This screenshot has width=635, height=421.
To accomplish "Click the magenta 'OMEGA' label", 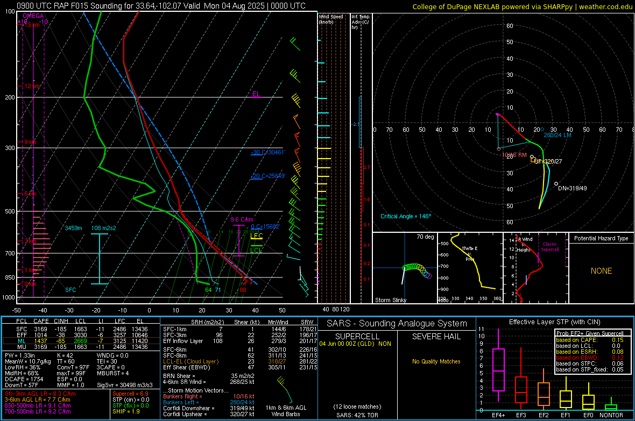I will click(33, 16).
